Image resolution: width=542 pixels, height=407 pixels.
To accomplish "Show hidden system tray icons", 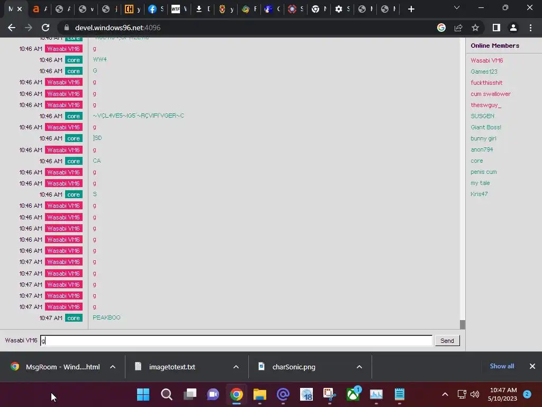I will coord(445,394).
